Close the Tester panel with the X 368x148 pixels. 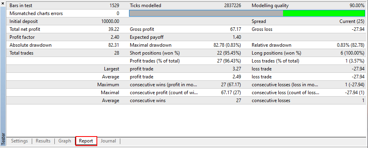tap(3, 3)
